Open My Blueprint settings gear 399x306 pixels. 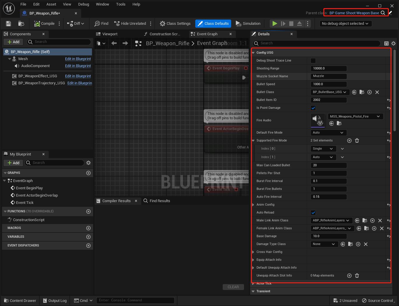[88, 163]
